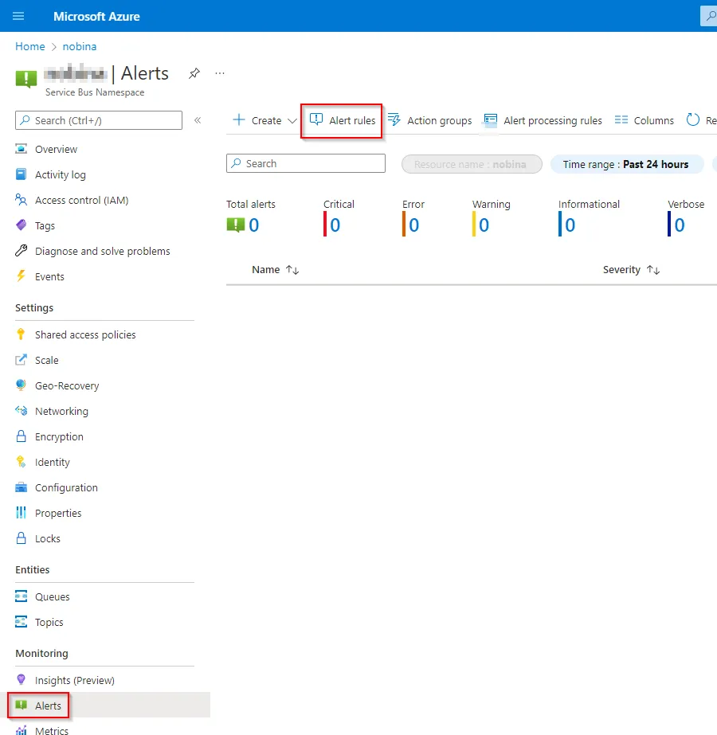Click the Networking icon
The image size is (717, 735).
click(21, 411)
